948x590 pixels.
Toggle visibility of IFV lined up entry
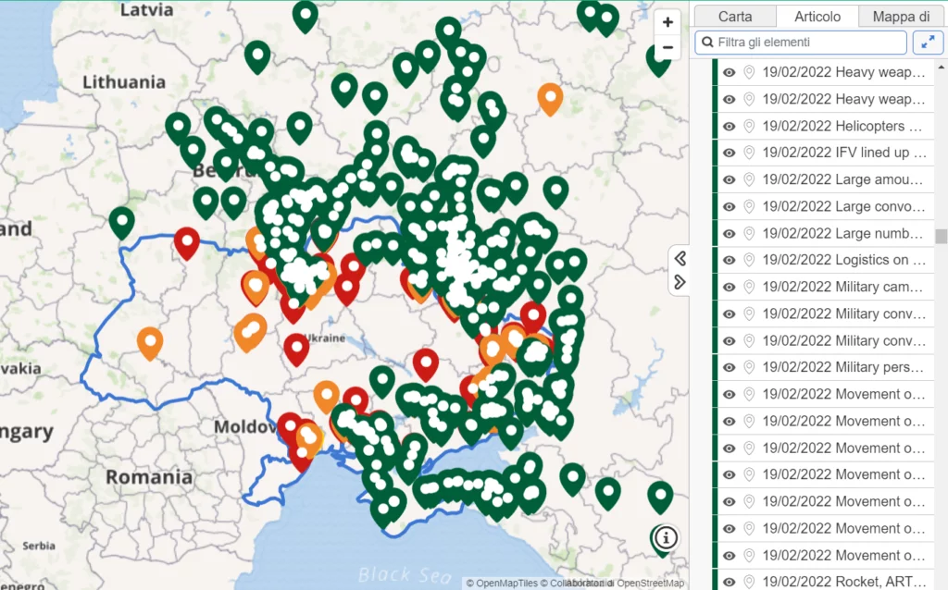[x=730, y=153]
